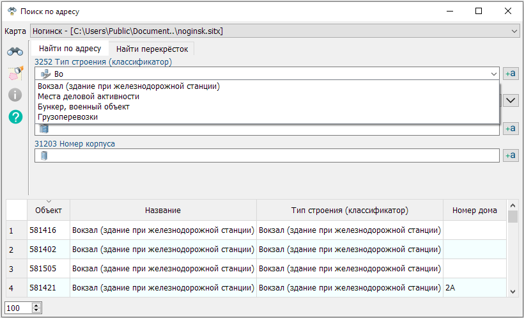Click the large chevron button under the first +a
The width and height of the screenshot is (524, 318).
511,100
